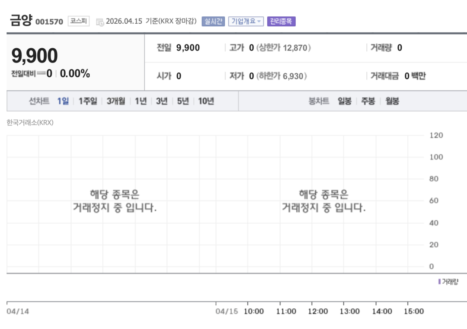Open the 기업개요 dropdown

[x=246, y=21]
